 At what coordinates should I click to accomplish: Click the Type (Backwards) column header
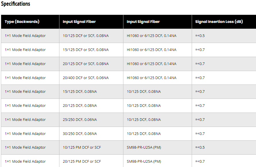22,22
